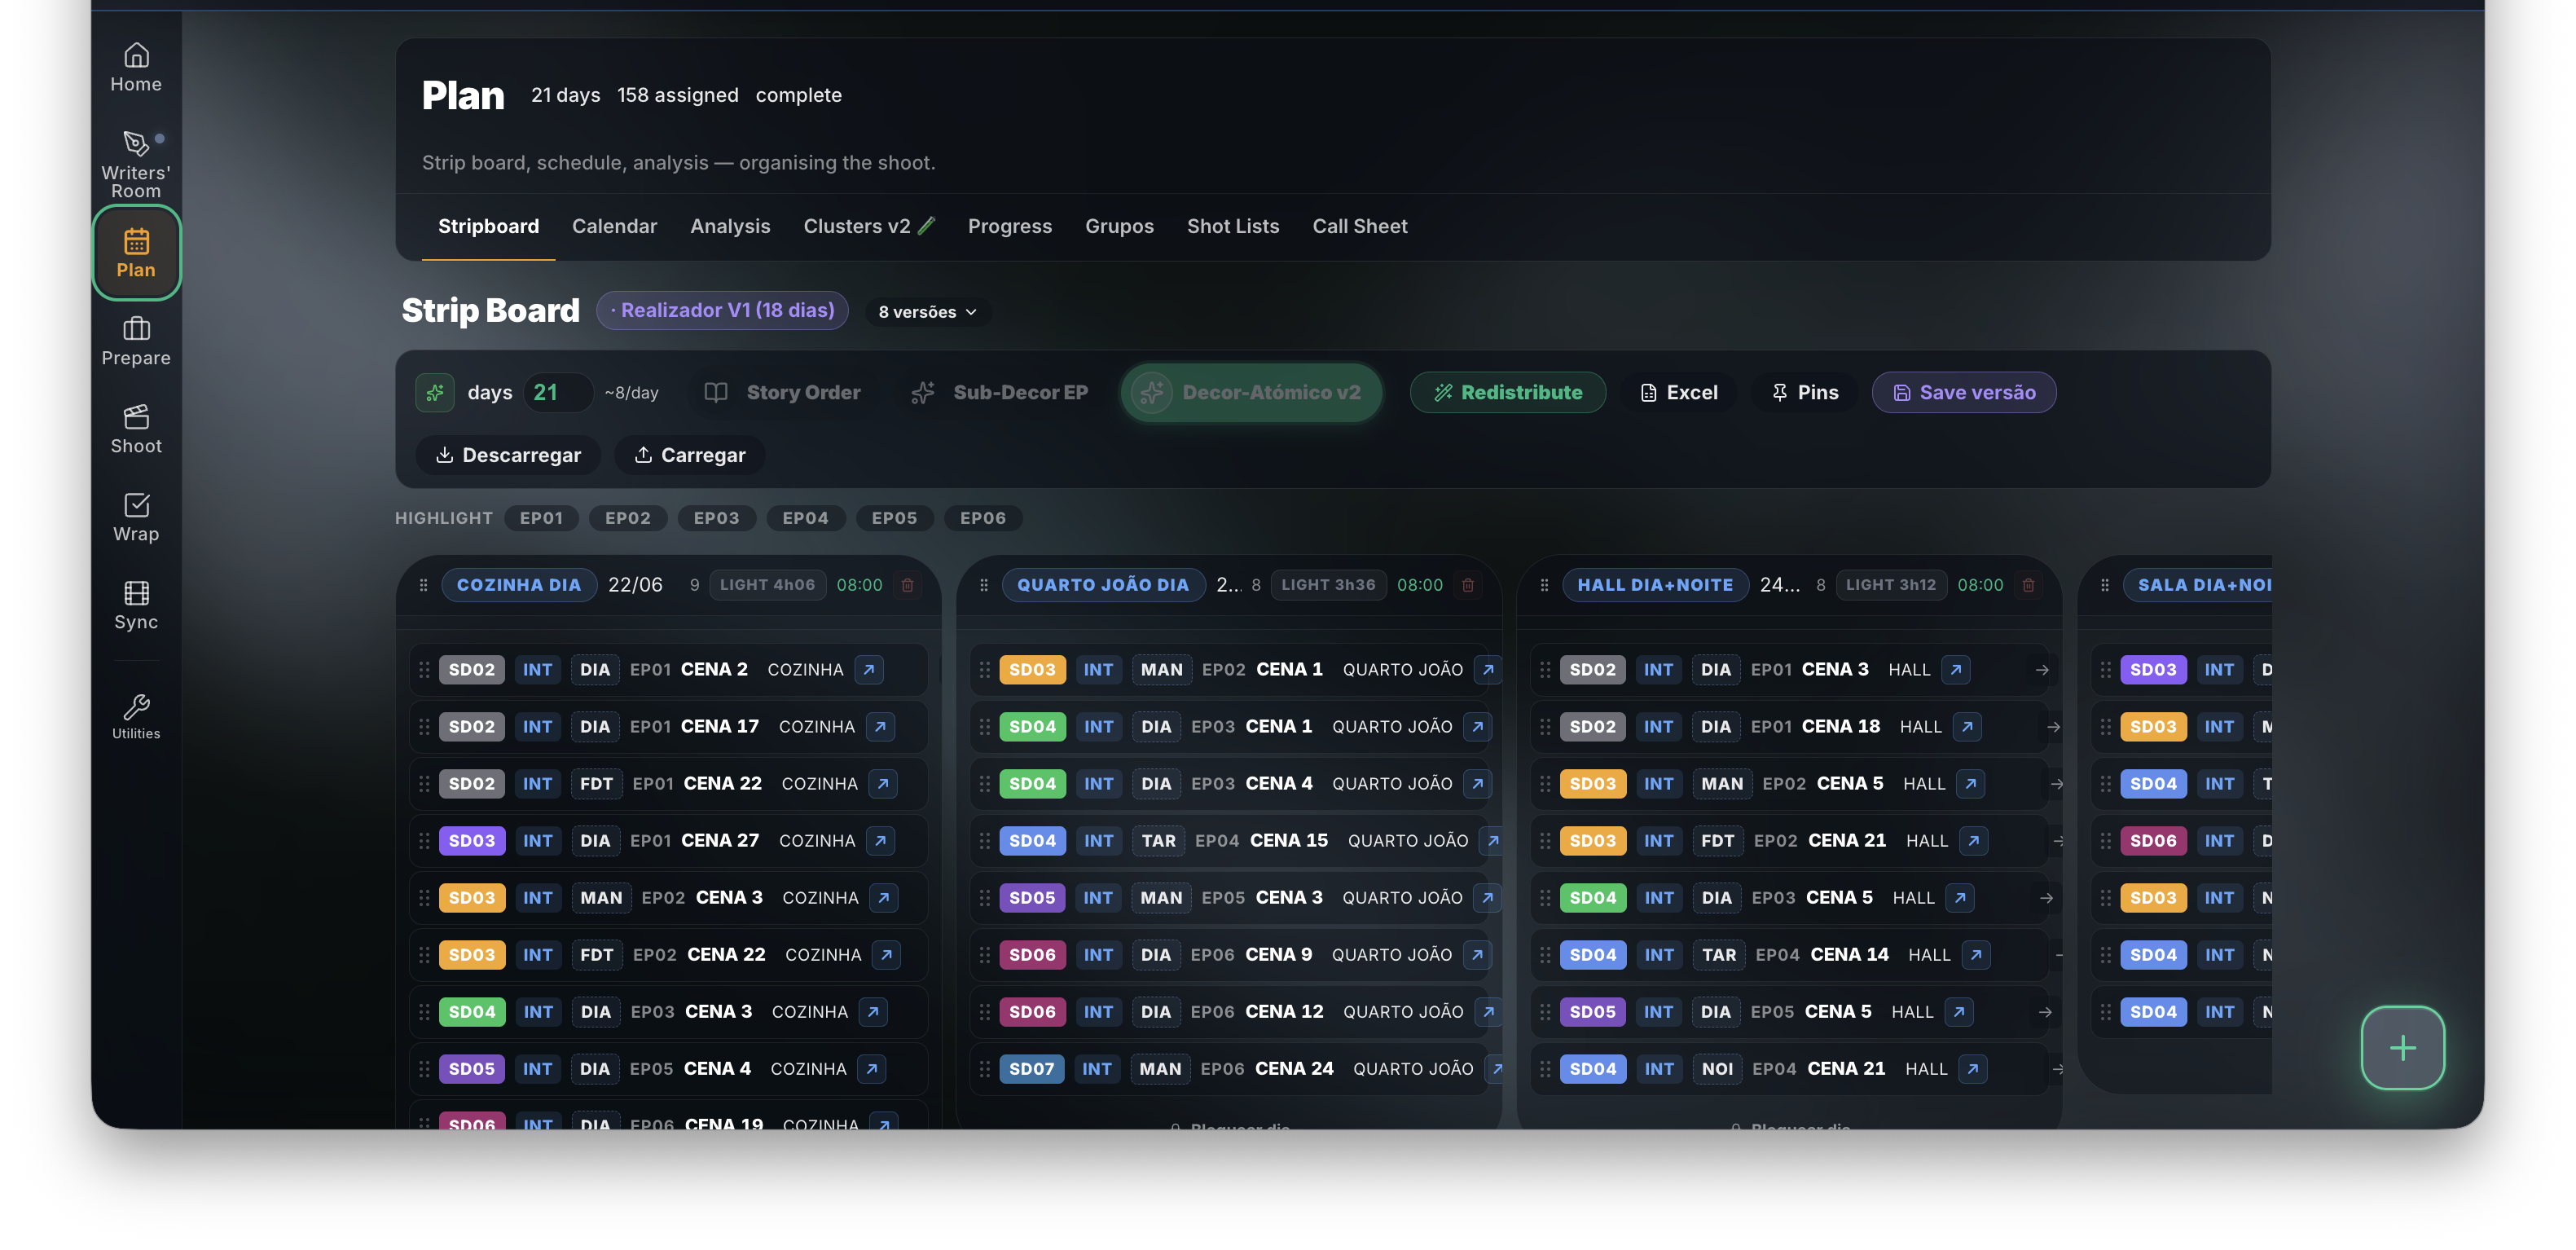Expand the QUARTO JOÃO DIA day header label
Screen dimensions: 2576x1250
click(1102, 585)
